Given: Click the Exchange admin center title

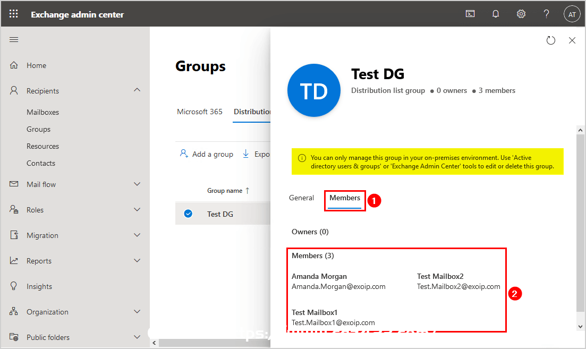Looking at the screenshot, I should (78, 14).
